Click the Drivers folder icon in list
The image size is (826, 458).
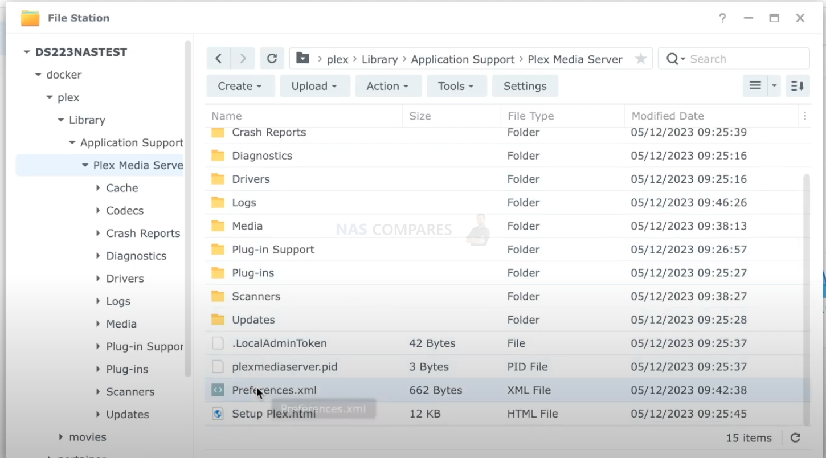coord(218,179)
